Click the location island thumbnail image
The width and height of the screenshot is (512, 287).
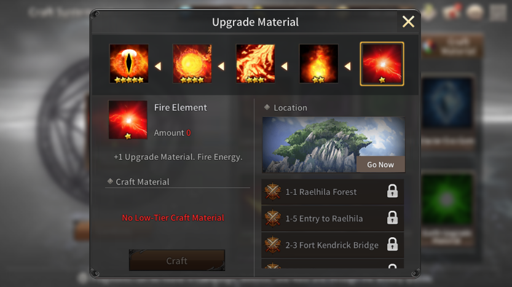(x=333, y=144)
